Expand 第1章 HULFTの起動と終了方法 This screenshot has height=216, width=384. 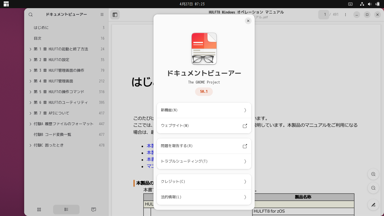point(30,49)
